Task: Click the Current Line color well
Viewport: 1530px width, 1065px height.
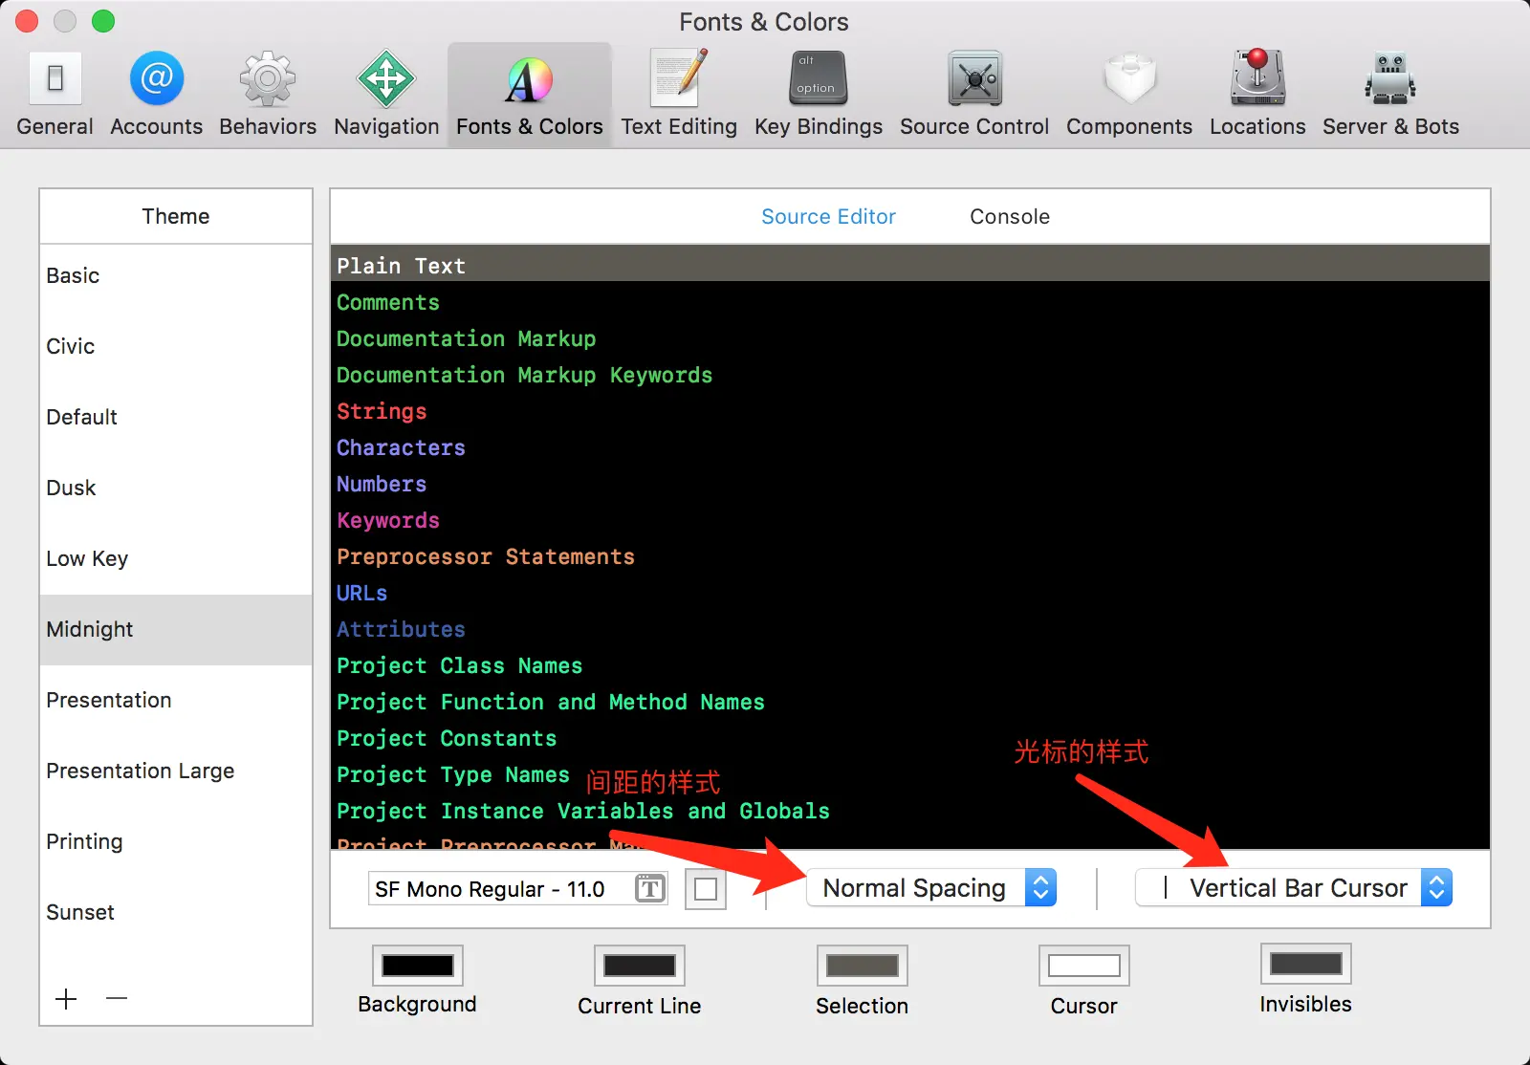Action: point(640,966)
